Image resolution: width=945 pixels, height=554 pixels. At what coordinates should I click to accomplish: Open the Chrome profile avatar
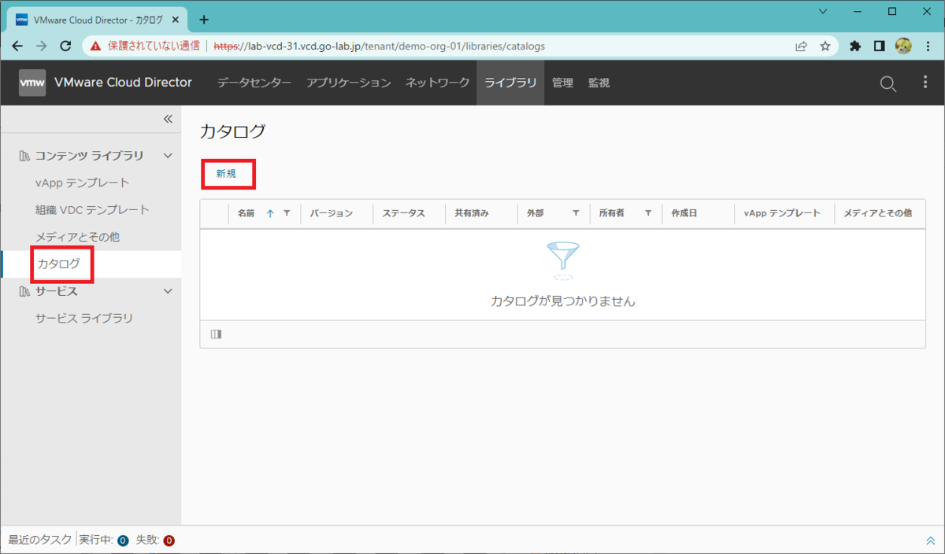(x=903, y=46)
